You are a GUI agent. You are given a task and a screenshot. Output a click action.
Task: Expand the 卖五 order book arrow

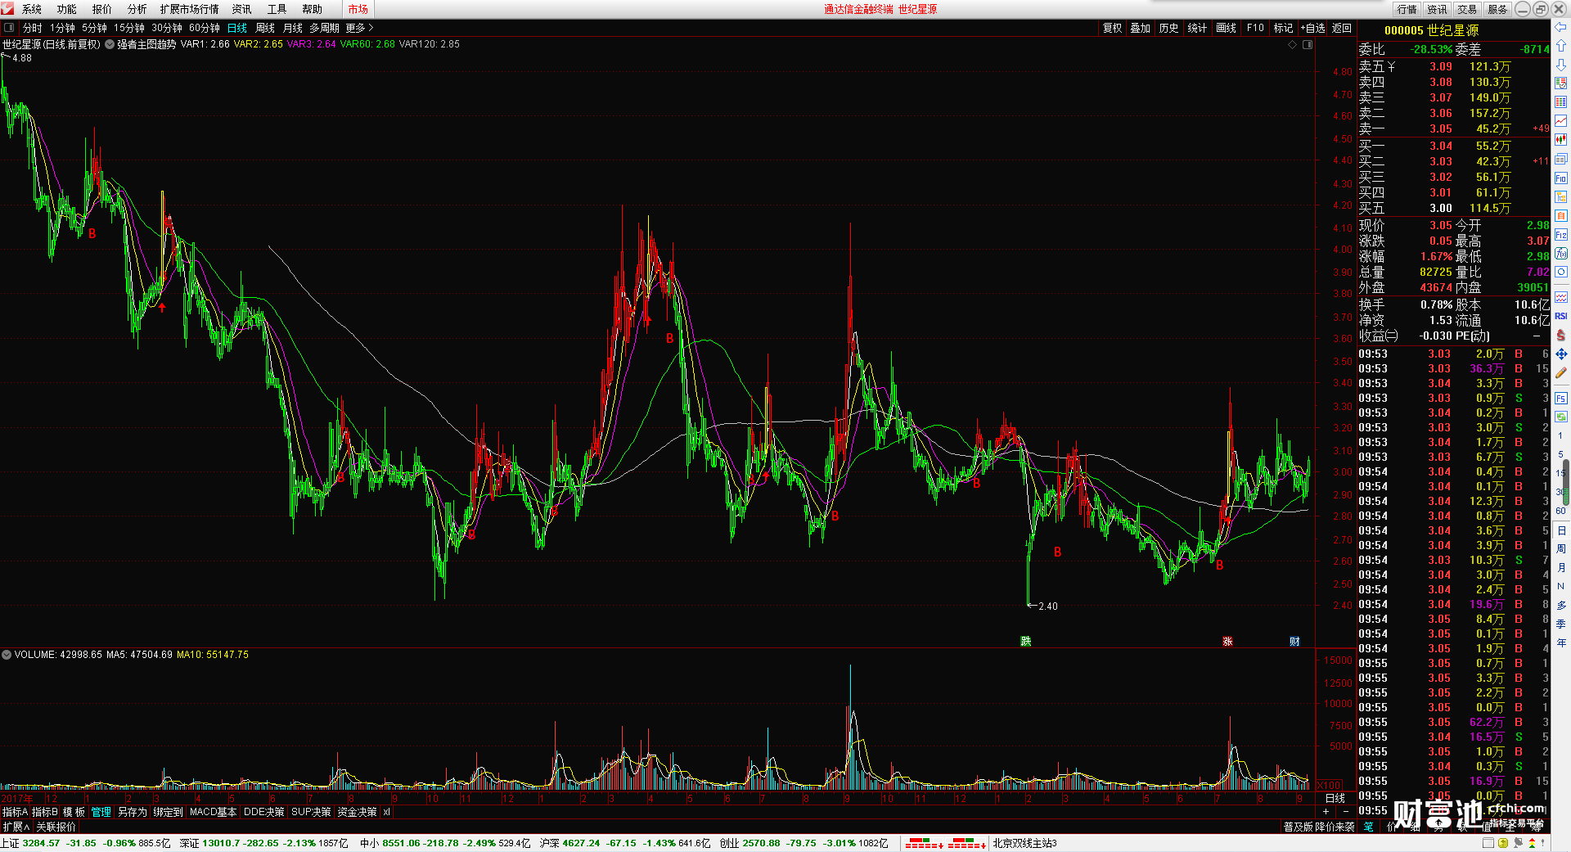pyautogui.click(x=1392, y=66)
